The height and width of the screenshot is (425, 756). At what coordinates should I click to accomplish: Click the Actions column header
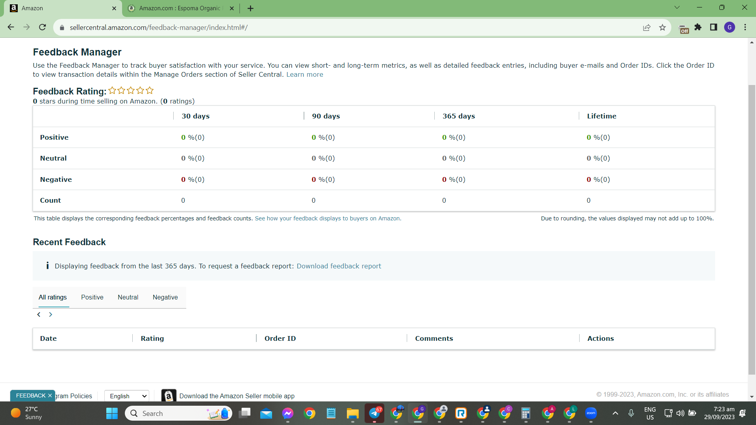[x=600, y=338]
